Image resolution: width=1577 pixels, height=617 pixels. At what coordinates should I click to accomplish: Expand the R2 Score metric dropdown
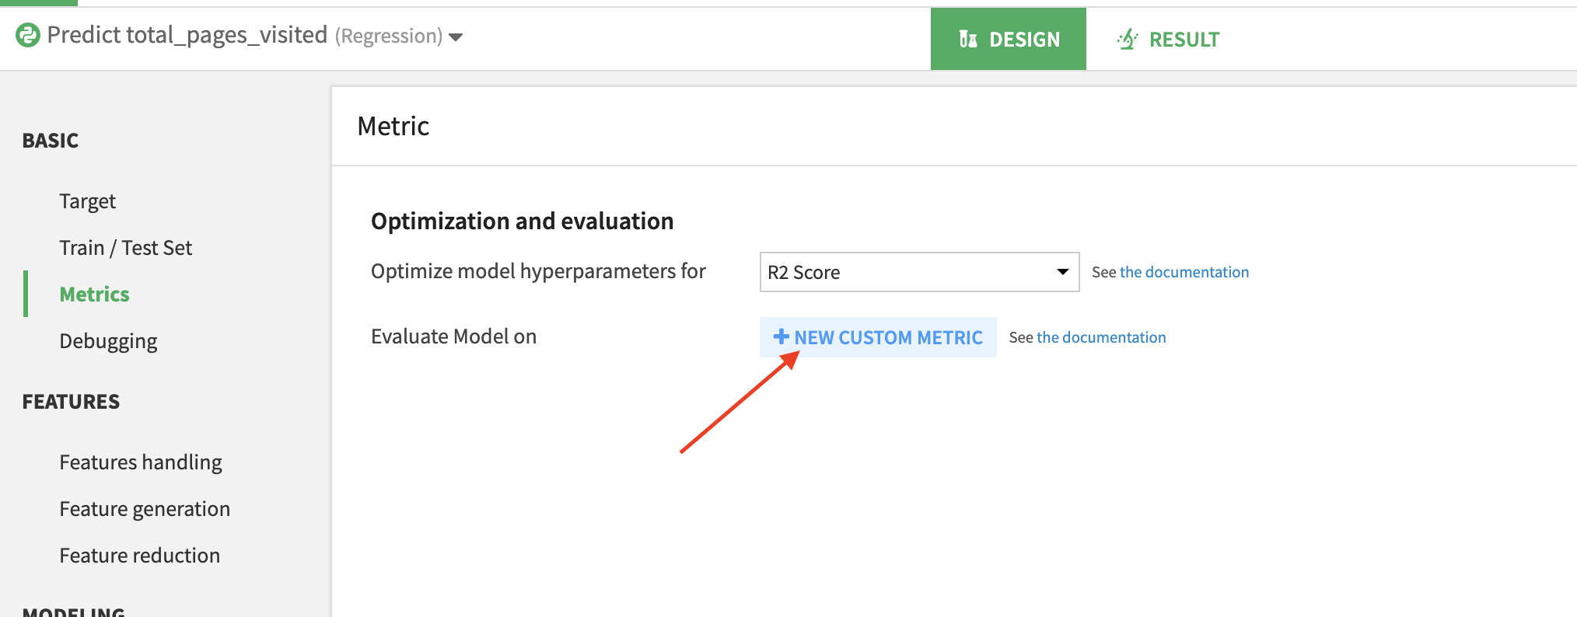point(919,272)
